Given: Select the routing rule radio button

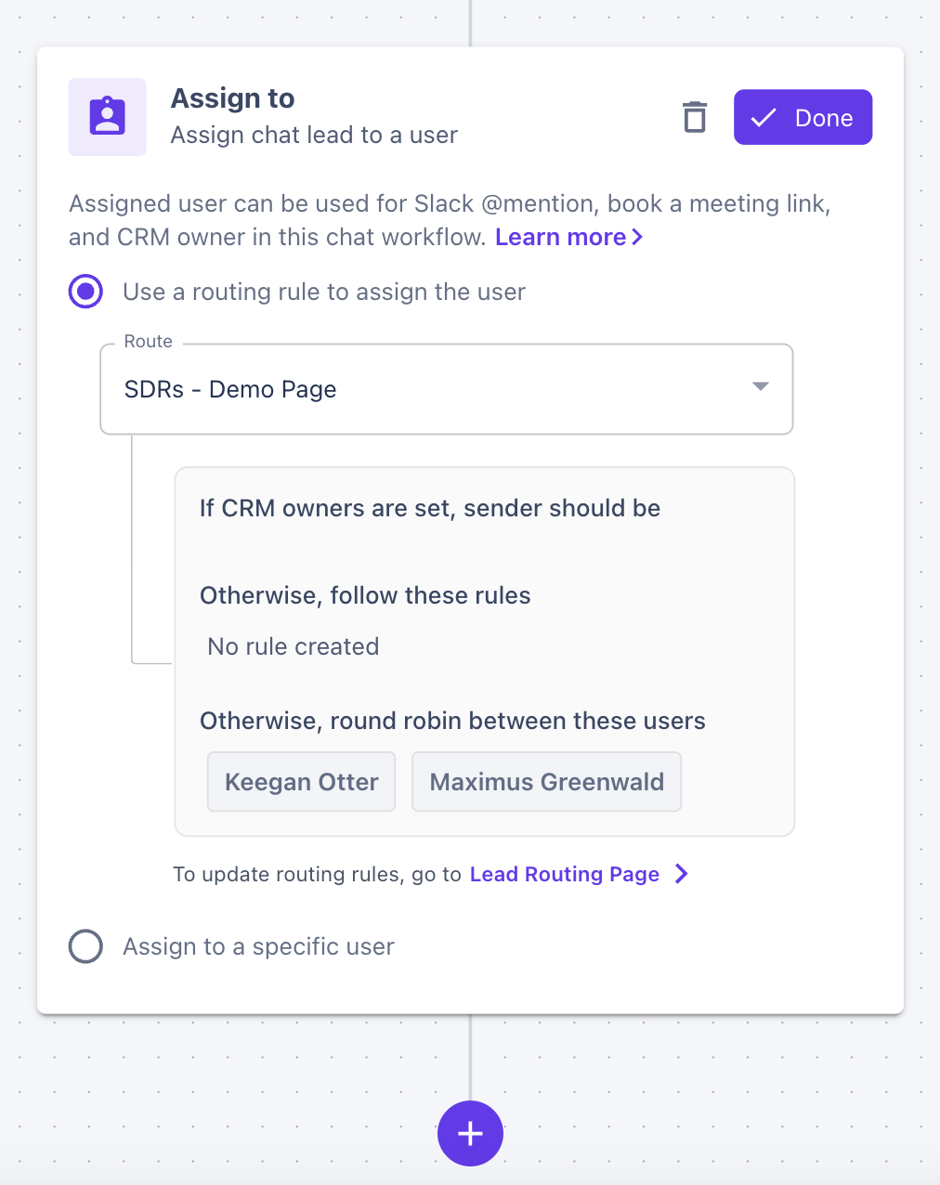Looking at the screenshot, I should click(86, 292).
